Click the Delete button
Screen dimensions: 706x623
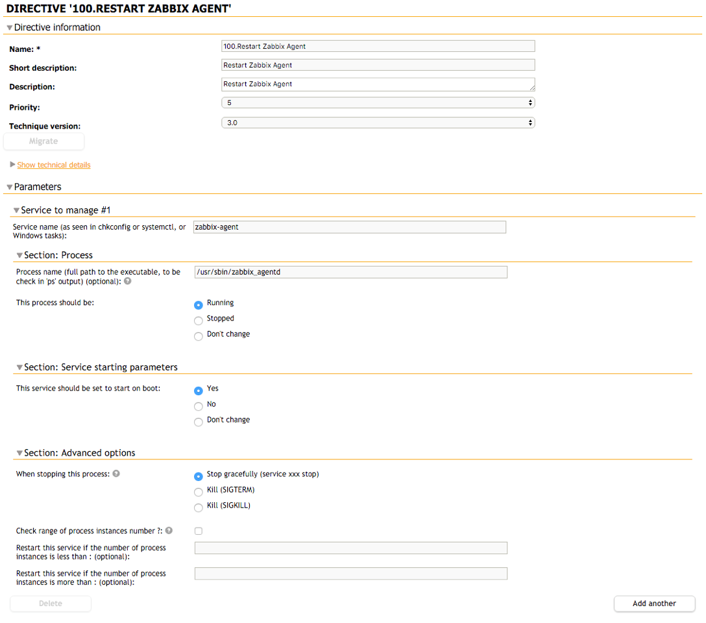coord(51,603)
